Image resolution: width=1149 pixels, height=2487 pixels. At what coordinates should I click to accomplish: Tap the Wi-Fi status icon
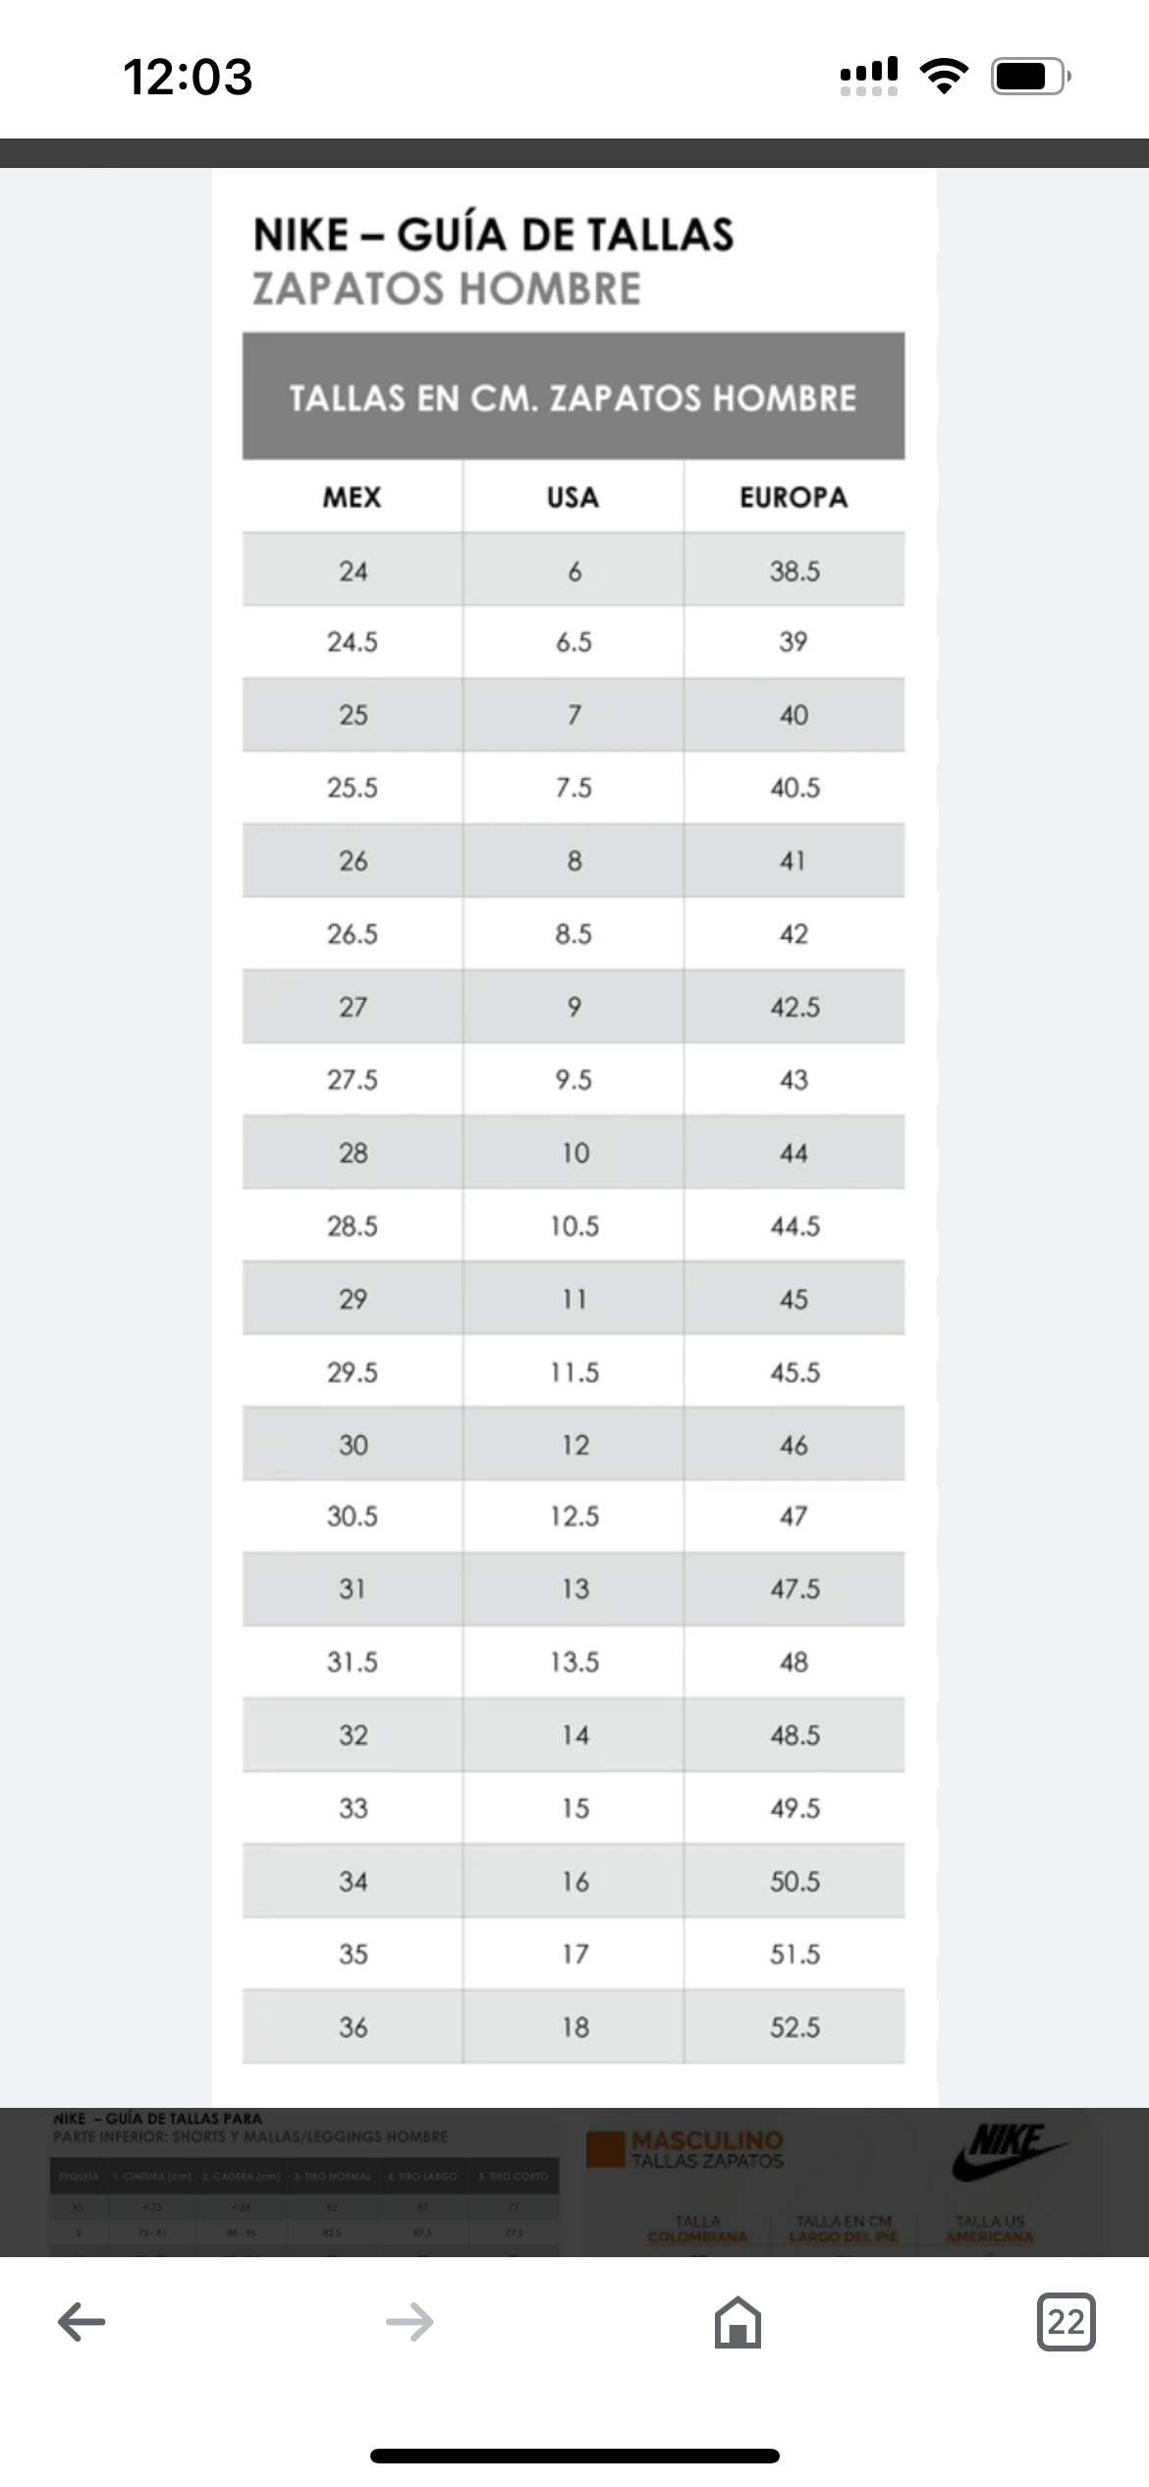pyautogui.click(x=944, y=76)
